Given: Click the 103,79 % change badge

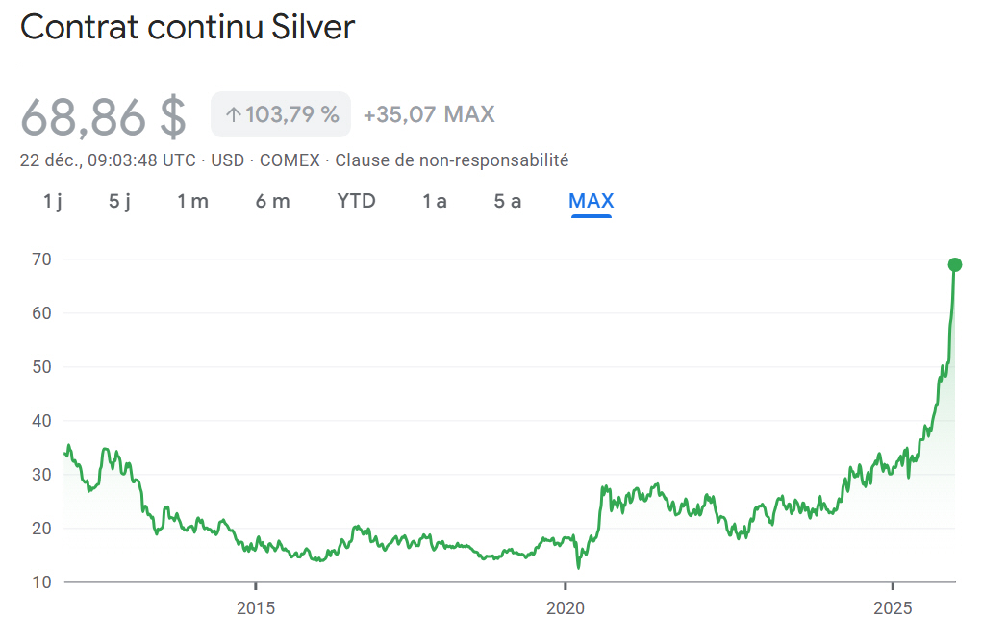Looking at the screenshot, I should point(281,115).
